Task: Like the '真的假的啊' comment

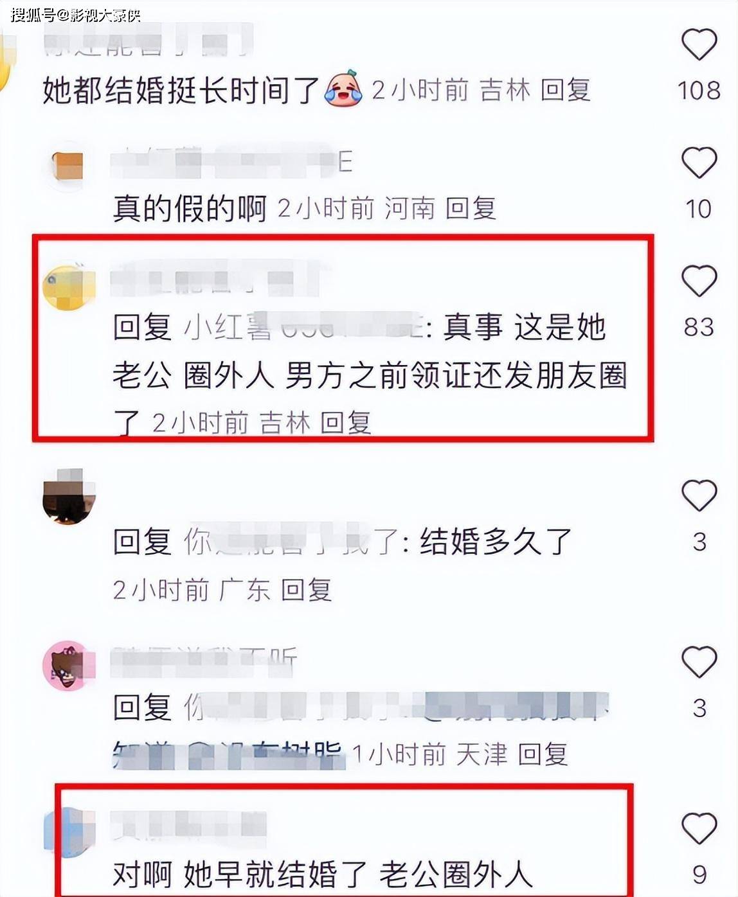Action: 699,163
